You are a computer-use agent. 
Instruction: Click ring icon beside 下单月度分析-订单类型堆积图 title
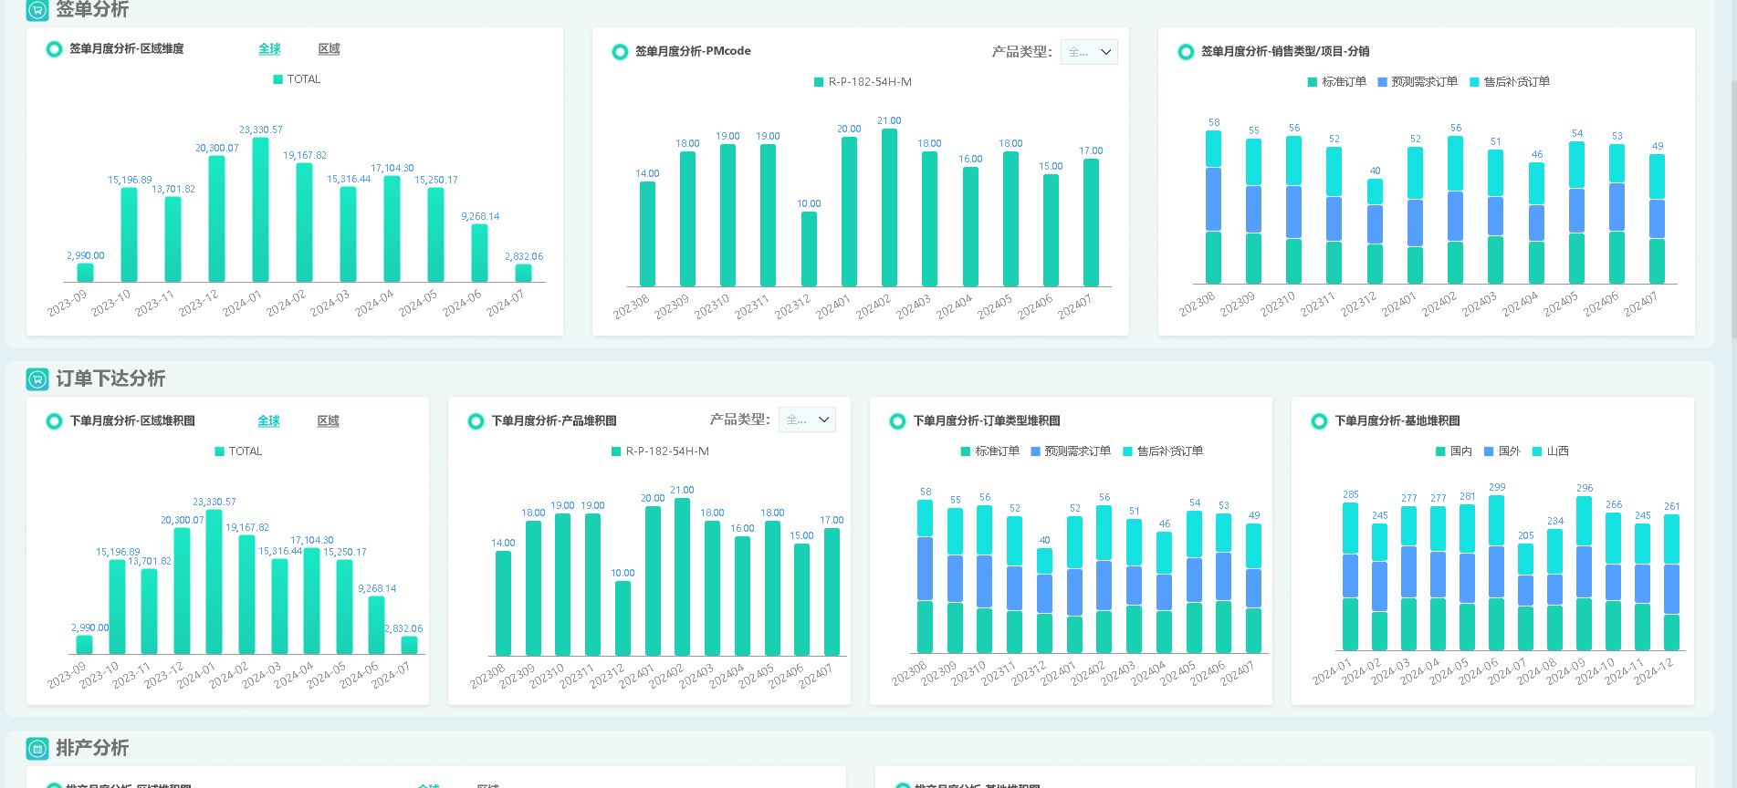pos(897,421)
